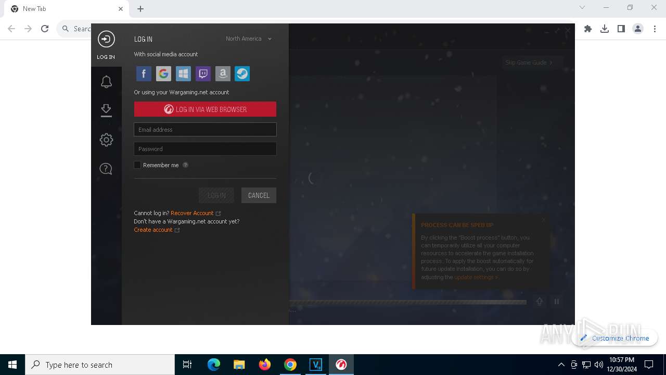Click Customize Chrome button

pyautogui.click(x=614, y=338)
